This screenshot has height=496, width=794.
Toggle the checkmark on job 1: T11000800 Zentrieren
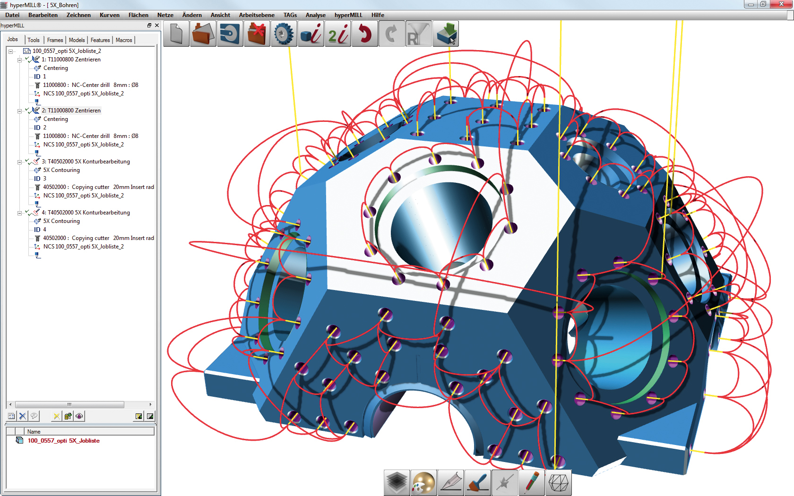point(26,60)
